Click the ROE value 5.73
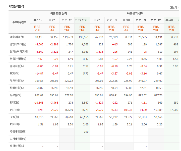 coord(86,73)
